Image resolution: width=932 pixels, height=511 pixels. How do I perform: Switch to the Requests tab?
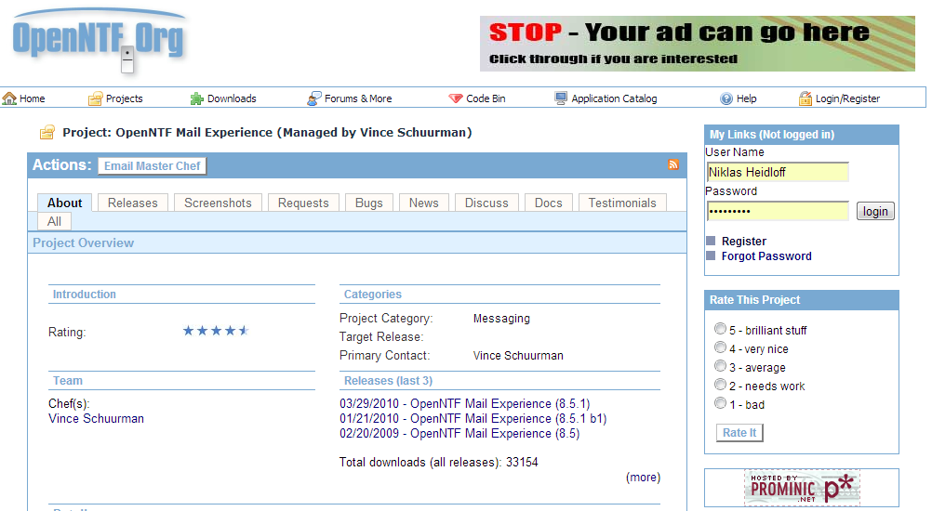pos(303,203)
